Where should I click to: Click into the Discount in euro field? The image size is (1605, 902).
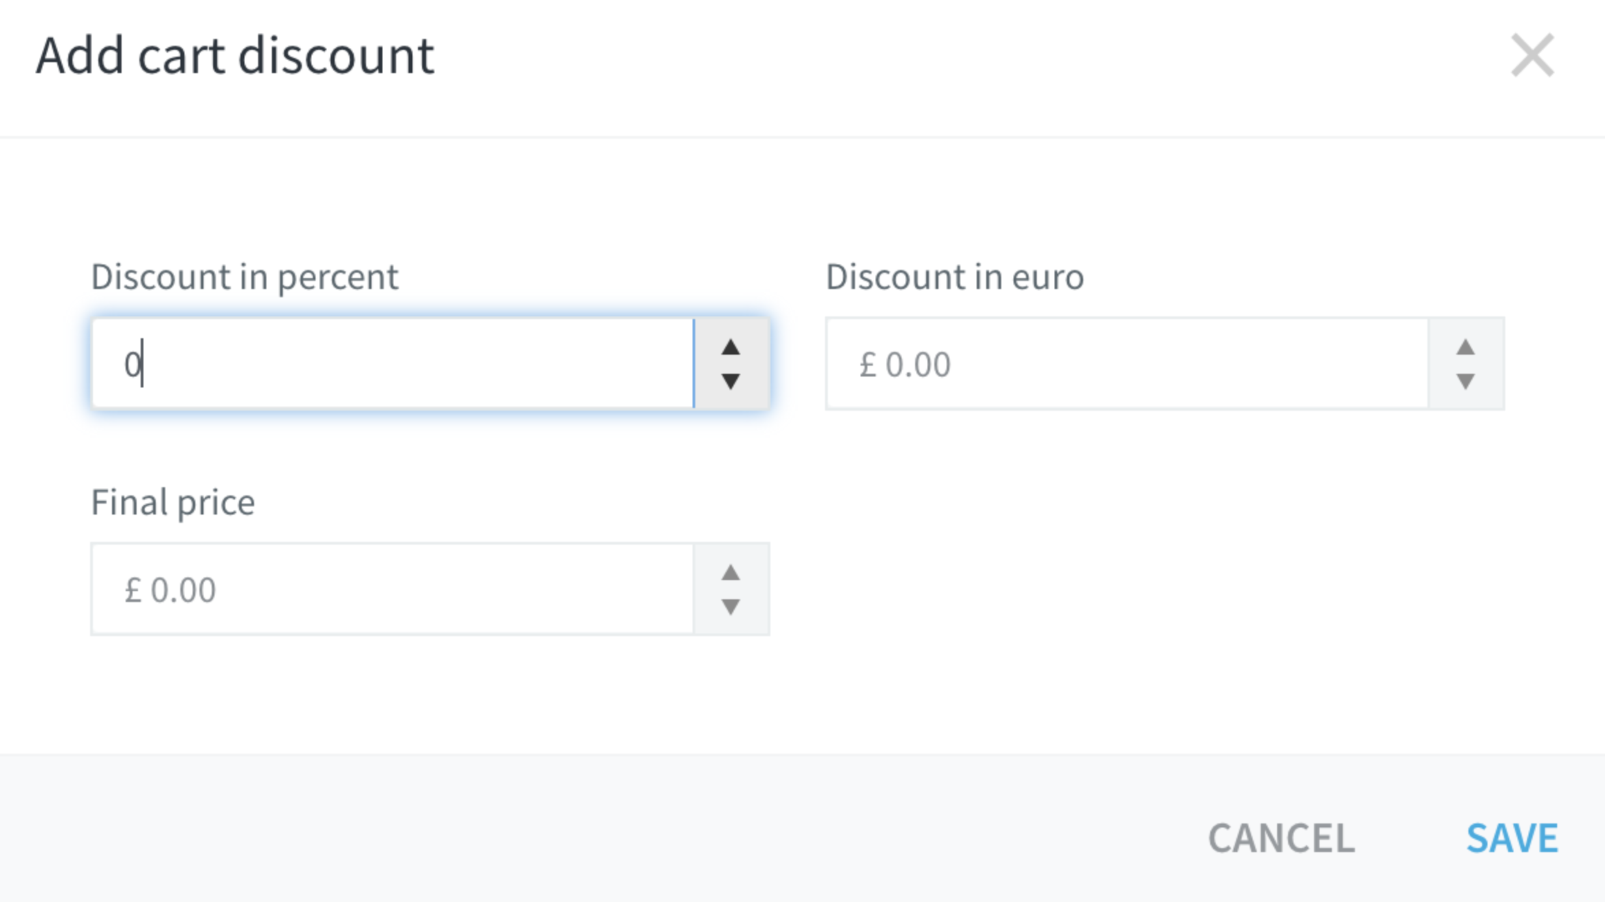1127,364
